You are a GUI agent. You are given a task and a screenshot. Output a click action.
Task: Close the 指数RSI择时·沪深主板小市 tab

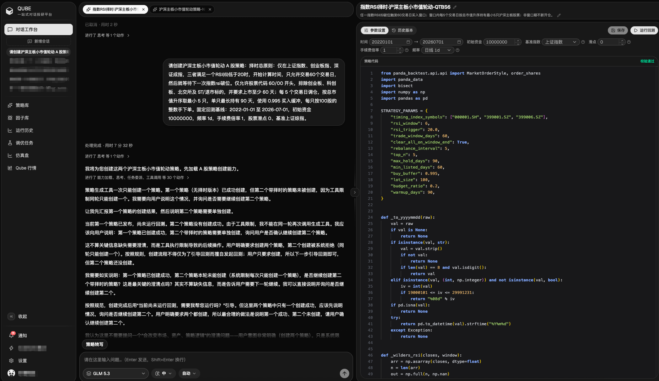[x=143, y=9]
